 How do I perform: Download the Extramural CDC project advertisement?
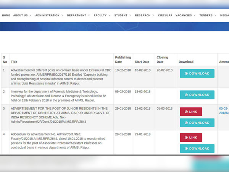[x=197, y=73]
